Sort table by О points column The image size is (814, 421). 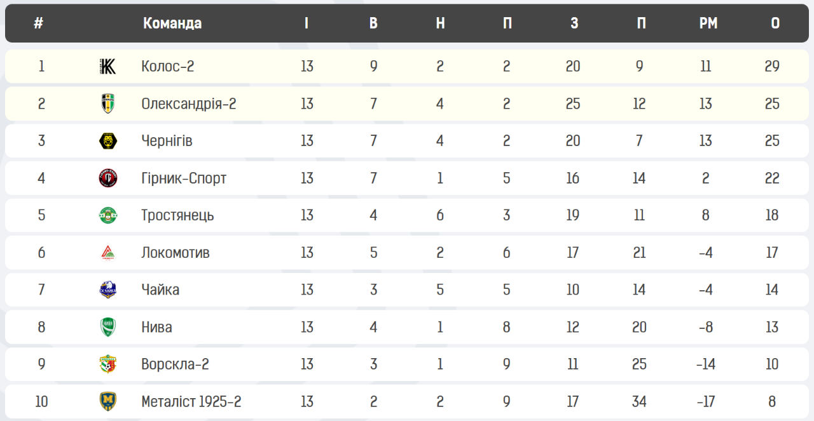(x=775, y=23)
